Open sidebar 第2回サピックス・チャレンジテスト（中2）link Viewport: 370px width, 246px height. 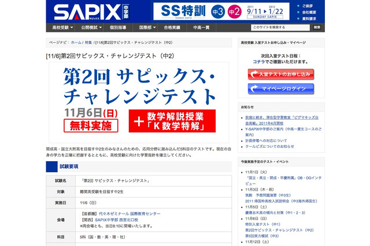[279, 230]
